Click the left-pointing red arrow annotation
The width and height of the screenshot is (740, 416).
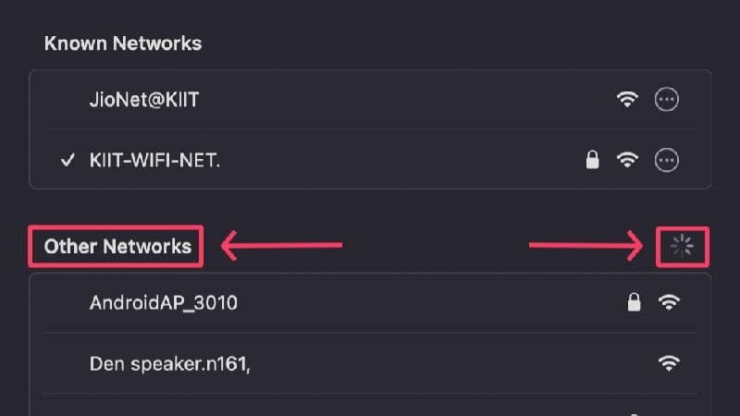pos(281,246)
